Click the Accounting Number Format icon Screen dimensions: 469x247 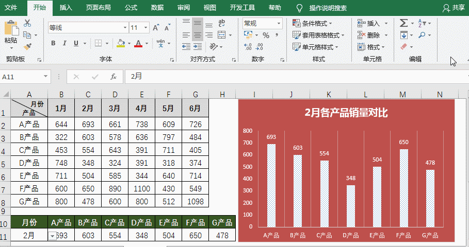tap(248, 35)
